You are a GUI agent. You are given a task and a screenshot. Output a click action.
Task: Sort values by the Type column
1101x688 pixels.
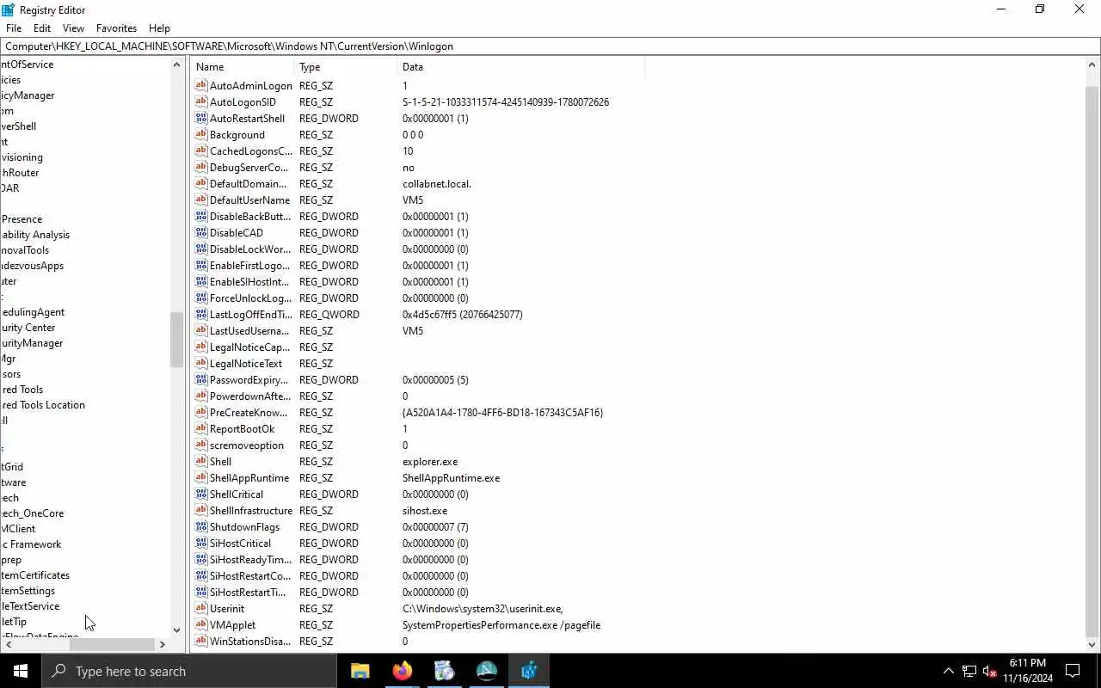[345, 66]
